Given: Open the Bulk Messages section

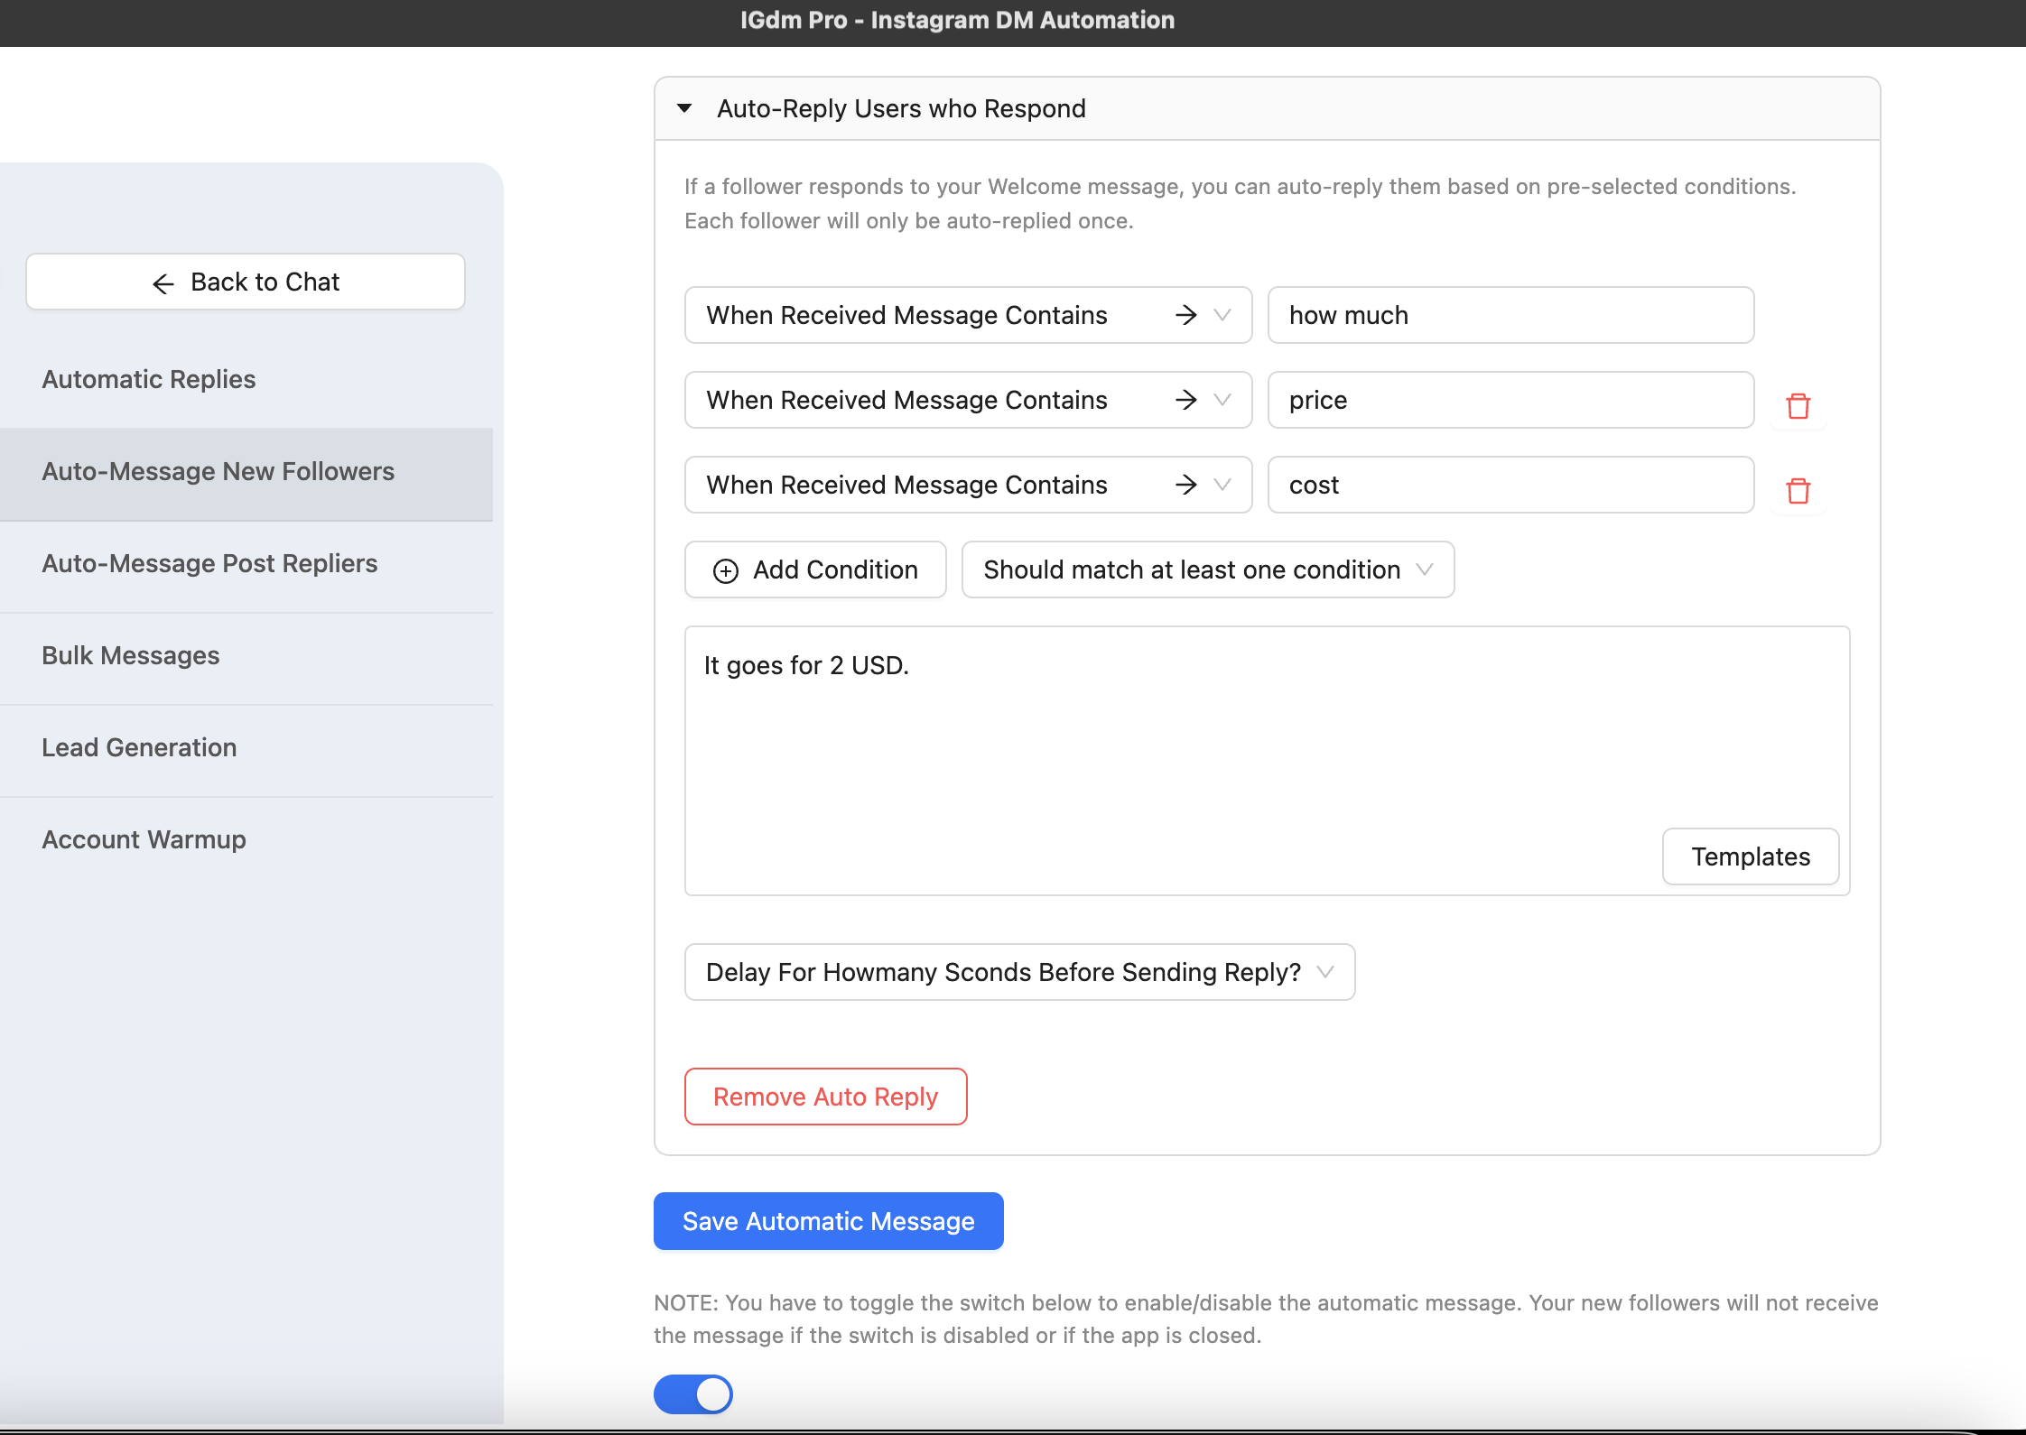Looking at the screenshot, I should pyautogui.click(x=130, y=655).
